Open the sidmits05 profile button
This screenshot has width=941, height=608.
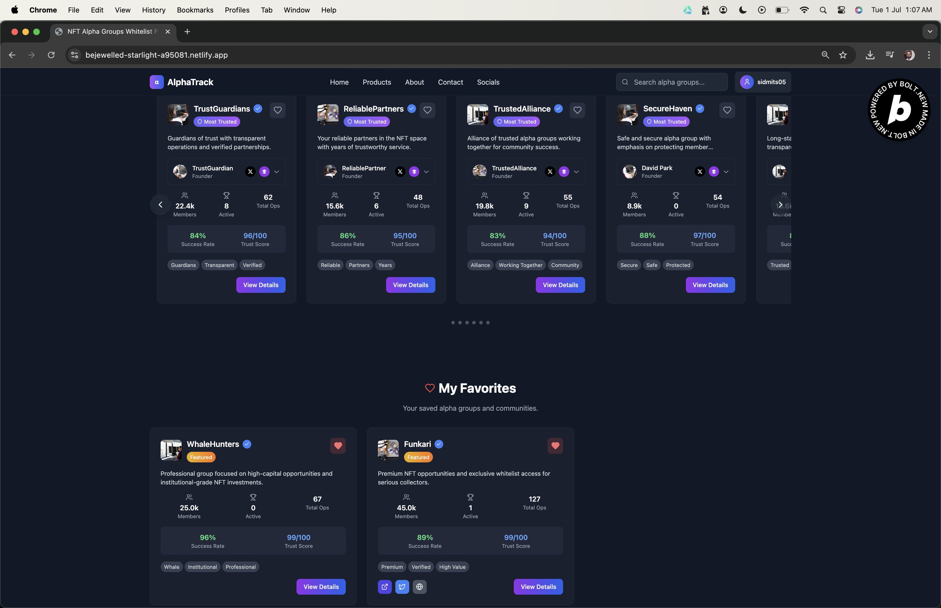pos(763,82)
